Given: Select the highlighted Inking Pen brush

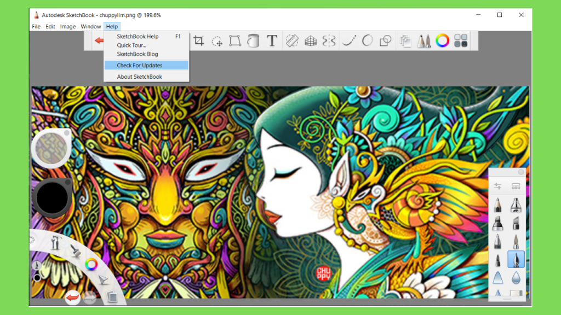Looking at the screenshot, I should 516,259.
